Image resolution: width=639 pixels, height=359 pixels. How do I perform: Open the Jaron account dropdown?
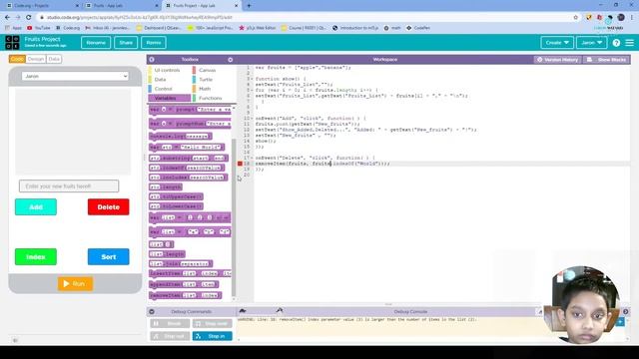coord(591,43)
